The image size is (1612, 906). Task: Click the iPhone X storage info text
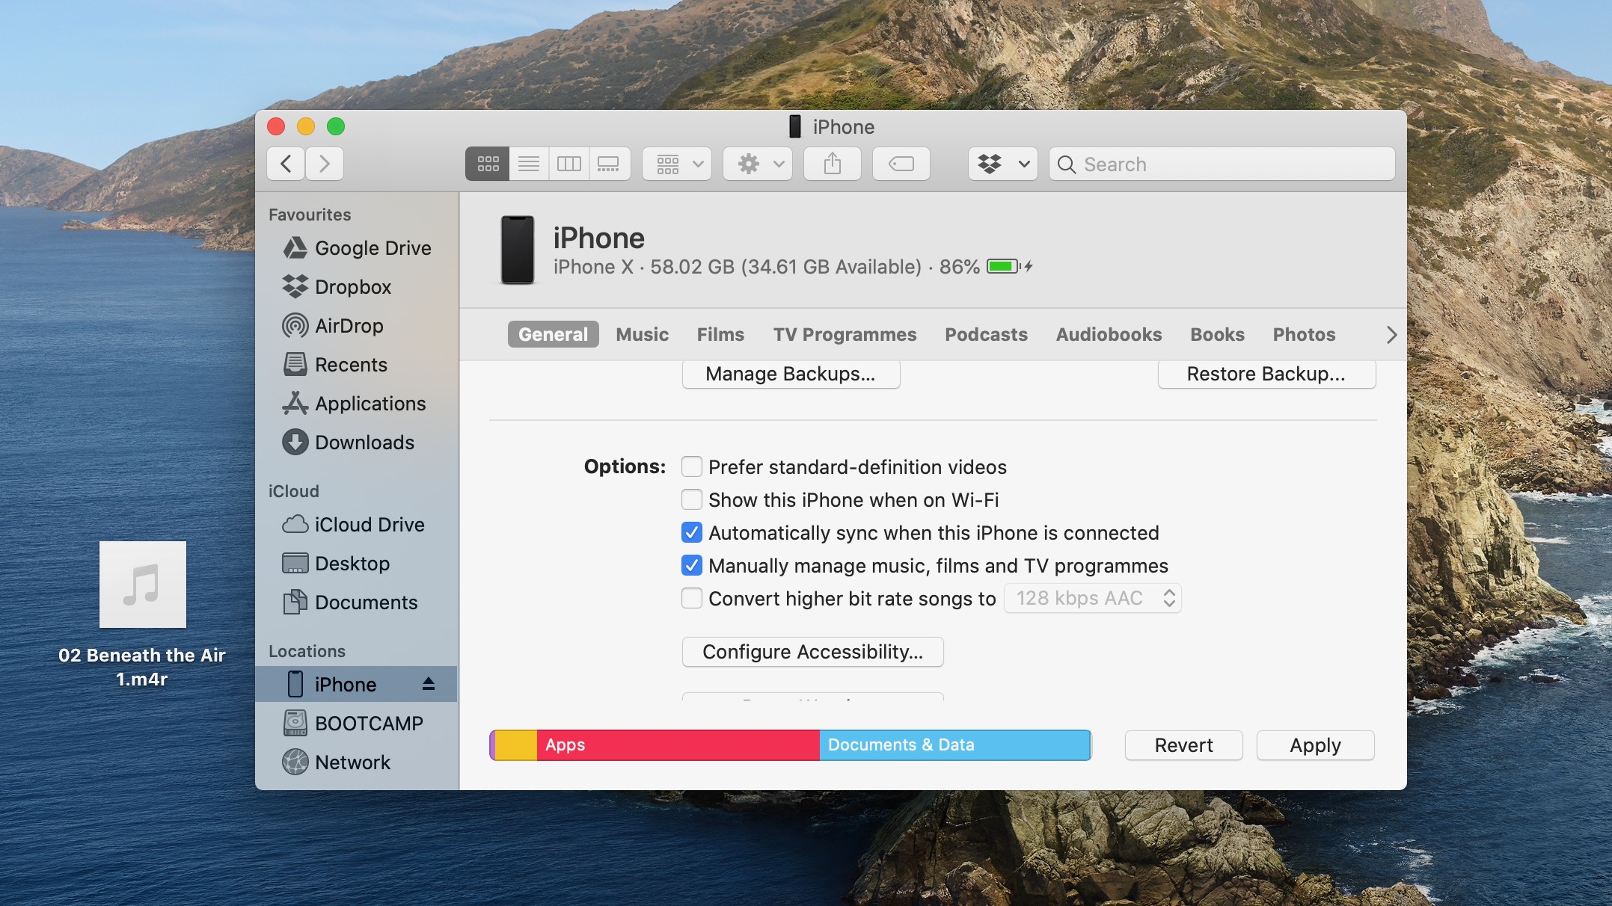[x=766, y=267]
